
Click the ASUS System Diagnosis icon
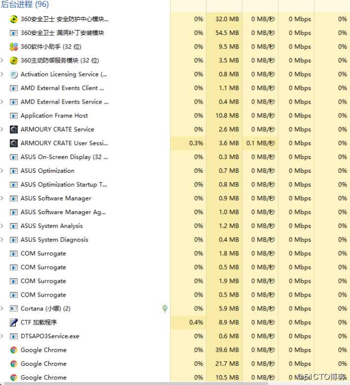(x=14, y=240)
